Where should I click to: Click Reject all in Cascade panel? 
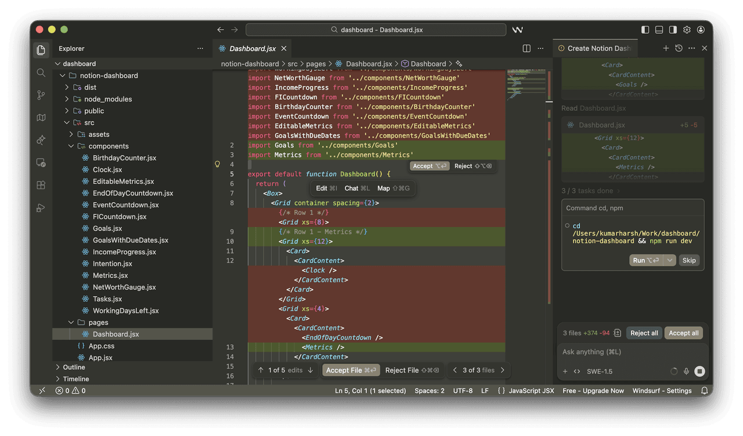644,333
